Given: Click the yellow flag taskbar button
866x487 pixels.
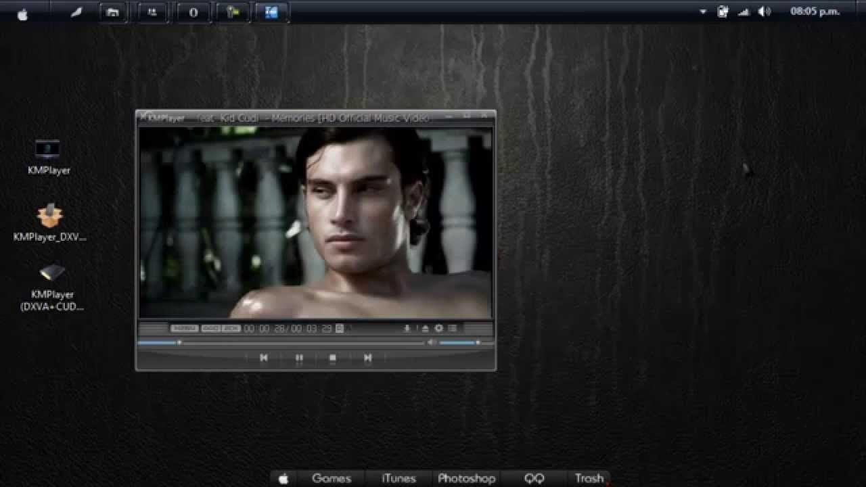Looking at the screenshot, I should point(232,12).
